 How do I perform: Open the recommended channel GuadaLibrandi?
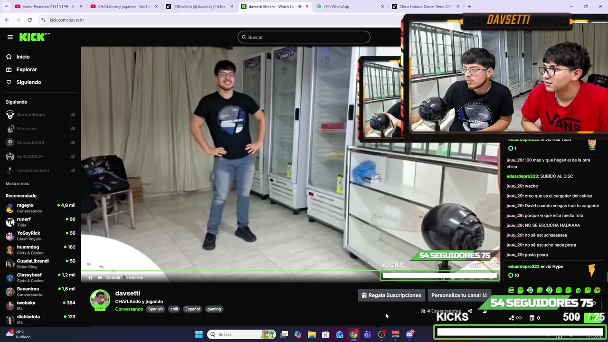click(41, 264)
